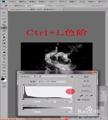Select the Eraser tool

pos(4,43)
